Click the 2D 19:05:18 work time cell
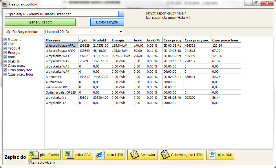This screenshot has width=276, height=168. (x=173, y=51)
